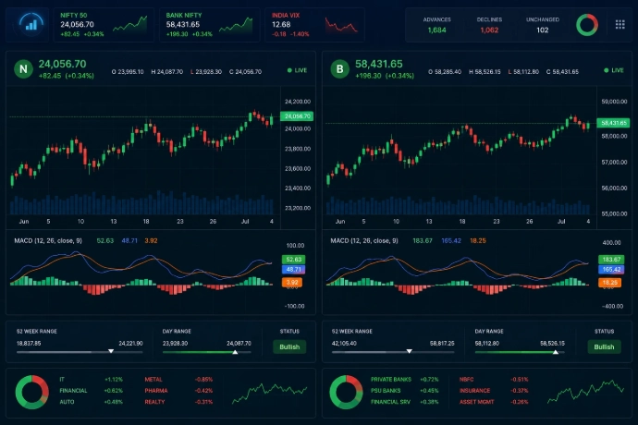Select the NBFC row
638x425 pixels.
tap(494, 380)
